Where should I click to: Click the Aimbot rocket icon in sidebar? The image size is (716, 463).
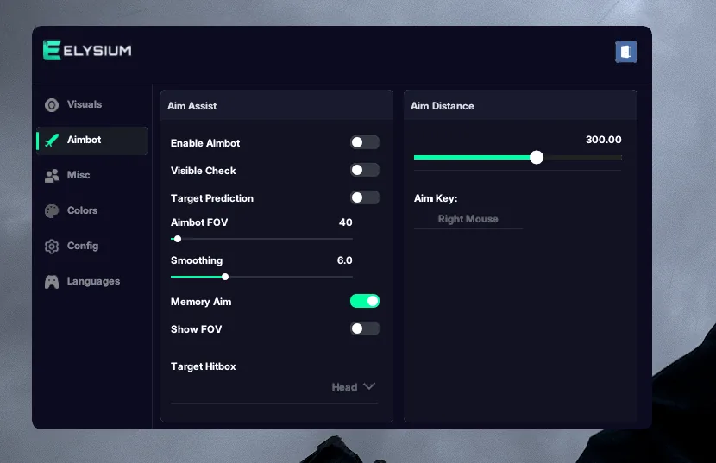click(52, 141)
